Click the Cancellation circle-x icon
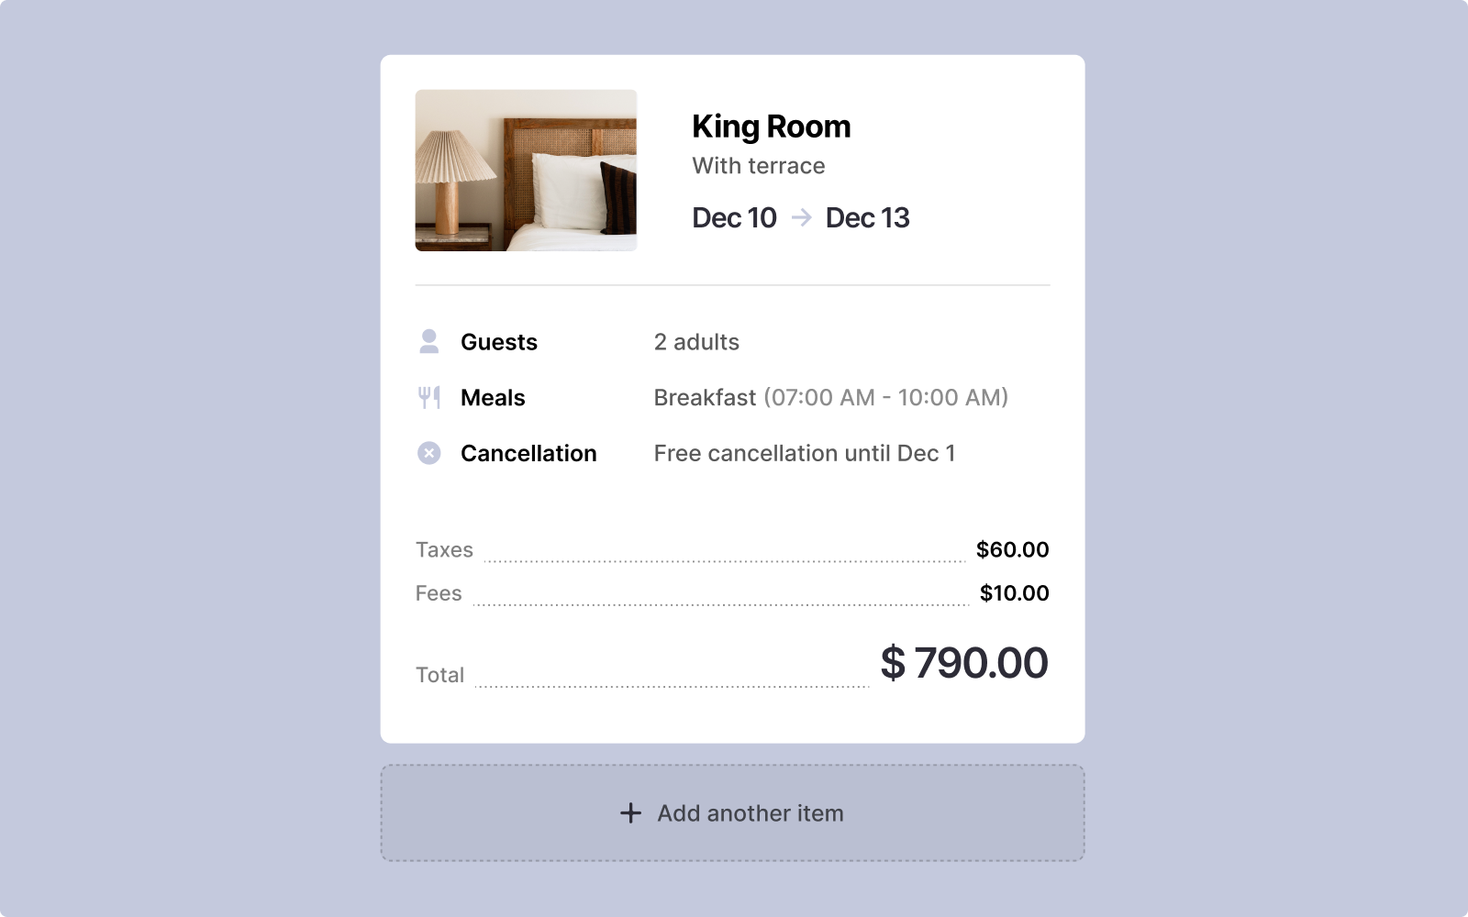The width and height of the screenshot is (1468, 917). (428, 453)
